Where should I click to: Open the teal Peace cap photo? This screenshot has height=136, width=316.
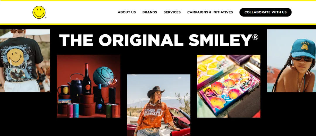pyautogui.click(x=291, y=61)
